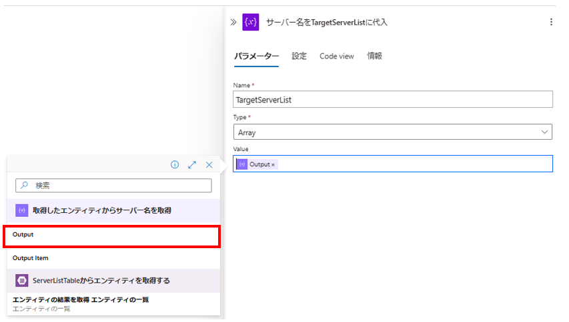Focus the 検索 search box
Viewport: 569px width, 322px height.
click(x=113, y=185)
